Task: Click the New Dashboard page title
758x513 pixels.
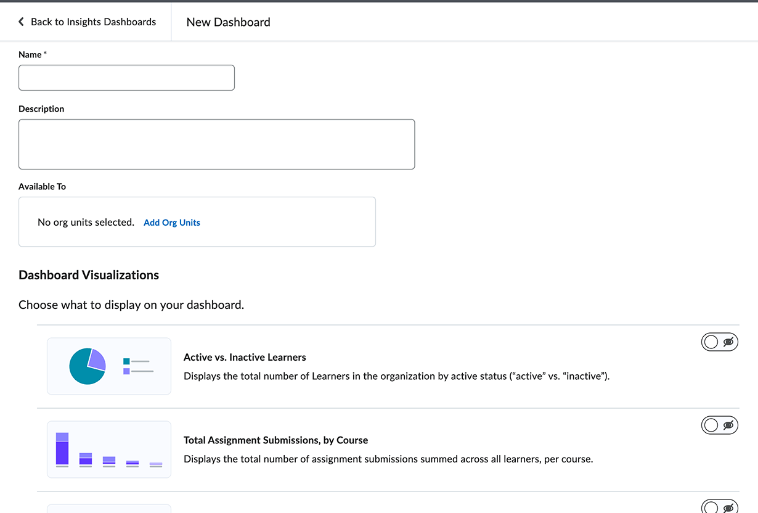Action: [228, 22]
